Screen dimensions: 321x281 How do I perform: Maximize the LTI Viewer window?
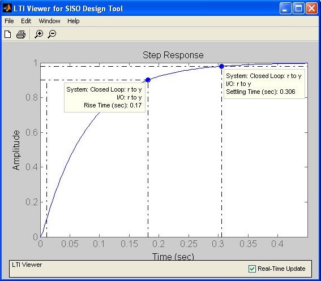(298, 8)
